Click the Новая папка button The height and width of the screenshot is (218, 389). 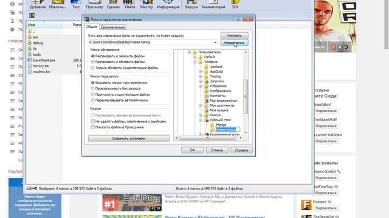point(234,43)
